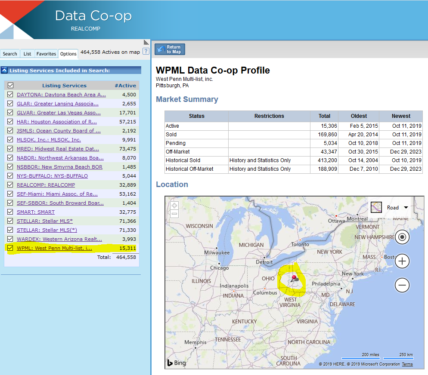Toggle the MLSOK, Inc. checkbox
428x375 pixels.
pos(10,139)
